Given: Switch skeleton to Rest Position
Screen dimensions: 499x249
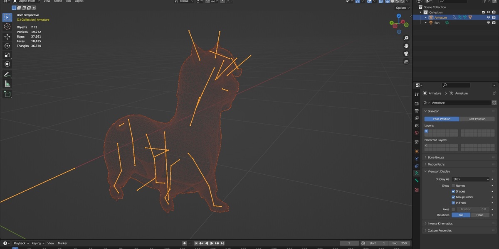Looking at the screenshot, I should click(x=477, y=119).
